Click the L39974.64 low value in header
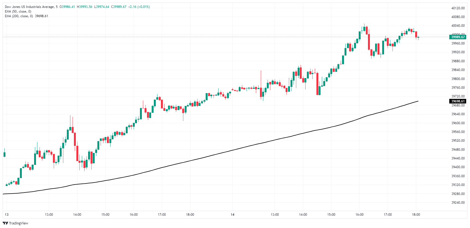This screenshot has height=228, width=470. click(102, 7)
